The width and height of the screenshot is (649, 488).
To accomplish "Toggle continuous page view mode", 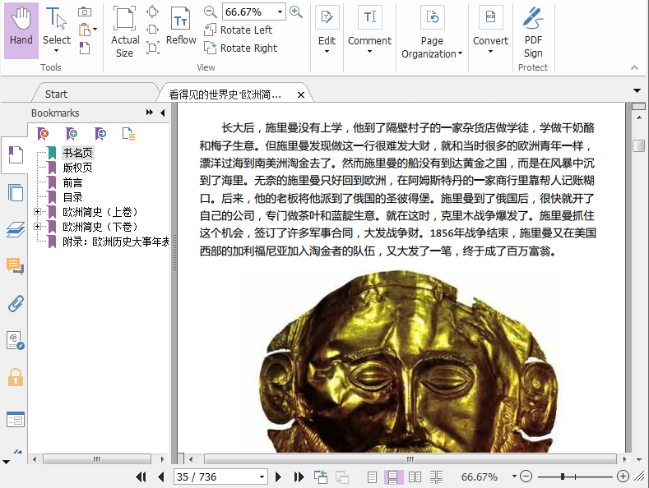I will coord(393,476).
